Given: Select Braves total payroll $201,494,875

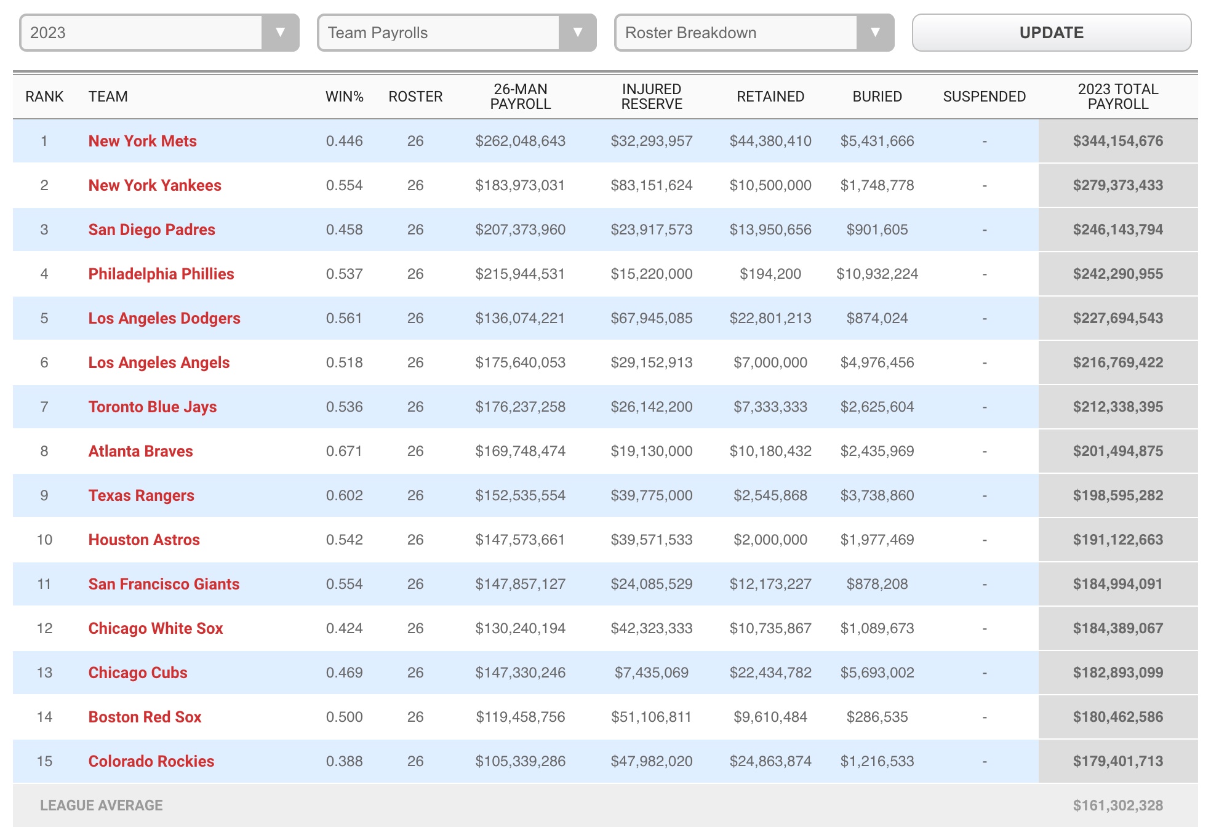Looking at the screenshot, I should [1118, 451].
